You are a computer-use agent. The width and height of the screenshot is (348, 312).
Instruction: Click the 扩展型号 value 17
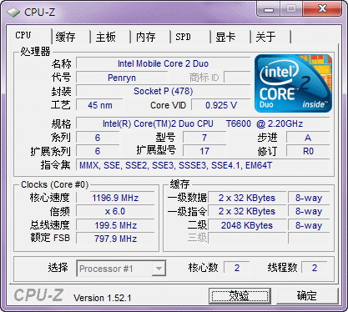pos(204,151)
